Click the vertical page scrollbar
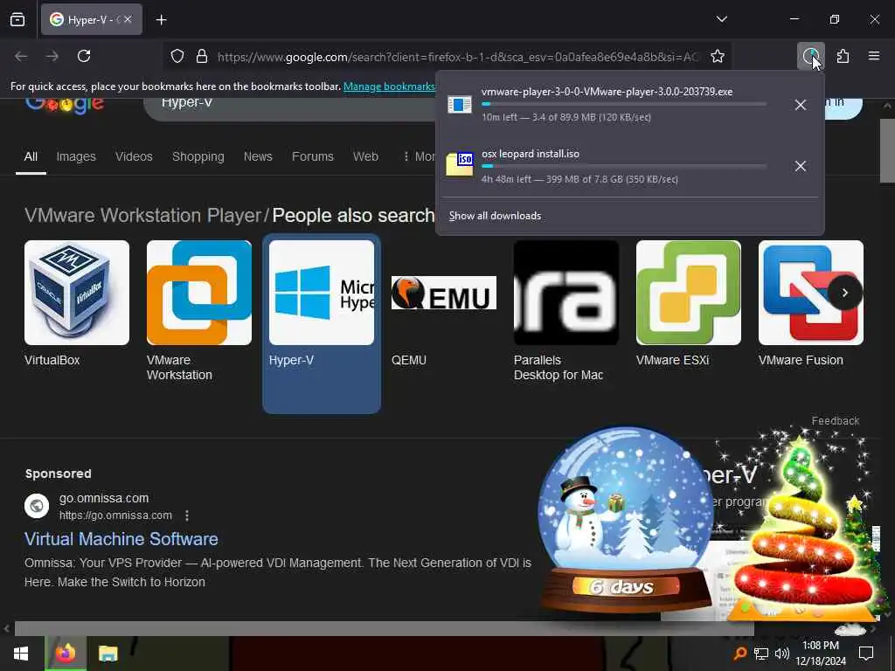 tap(886, 150)
